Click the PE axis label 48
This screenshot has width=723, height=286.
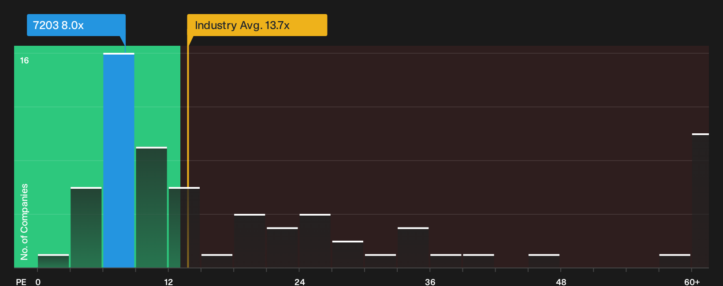click(x=561, y=282)
